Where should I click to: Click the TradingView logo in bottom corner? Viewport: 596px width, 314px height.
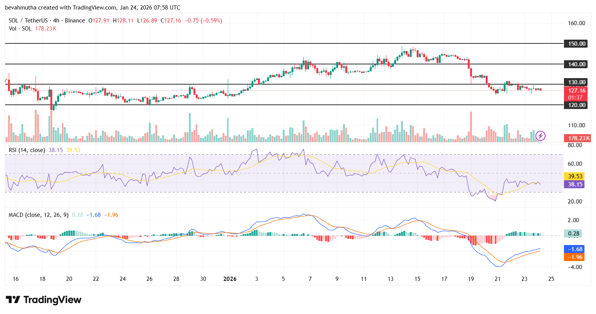(x=42, y=300)
